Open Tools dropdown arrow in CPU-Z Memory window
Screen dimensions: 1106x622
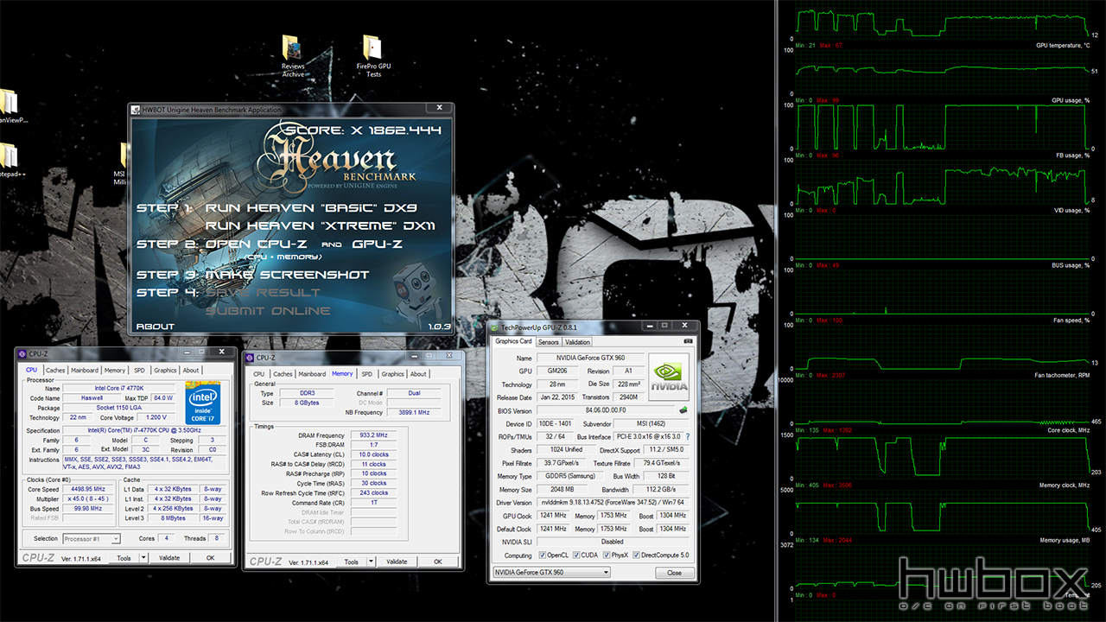[x=371, y=562]
